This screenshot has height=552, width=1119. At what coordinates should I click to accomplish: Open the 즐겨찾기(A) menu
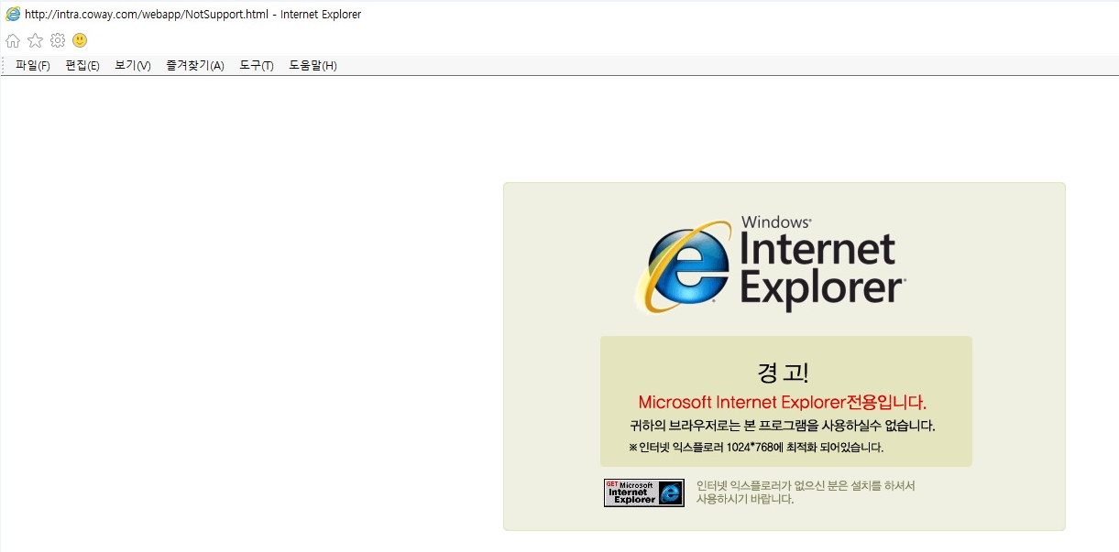tap(195, 66)
